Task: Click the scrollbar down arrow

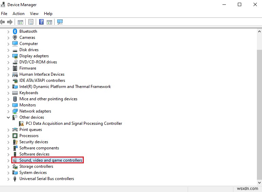Action: 259,183
